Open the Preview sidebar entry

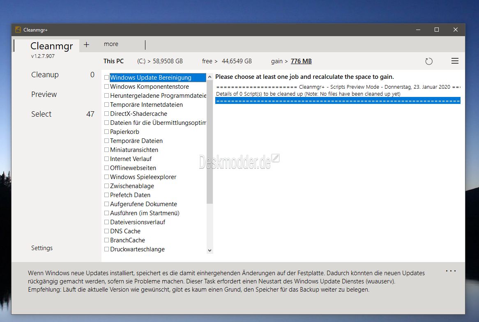(x=44, y=94)
